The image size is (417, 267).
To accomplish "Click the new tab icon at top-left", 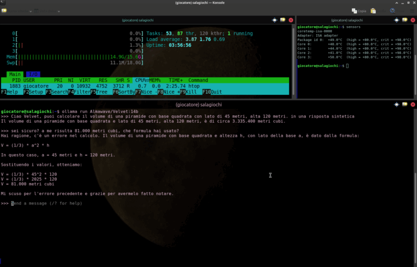I will click(5, 10).
